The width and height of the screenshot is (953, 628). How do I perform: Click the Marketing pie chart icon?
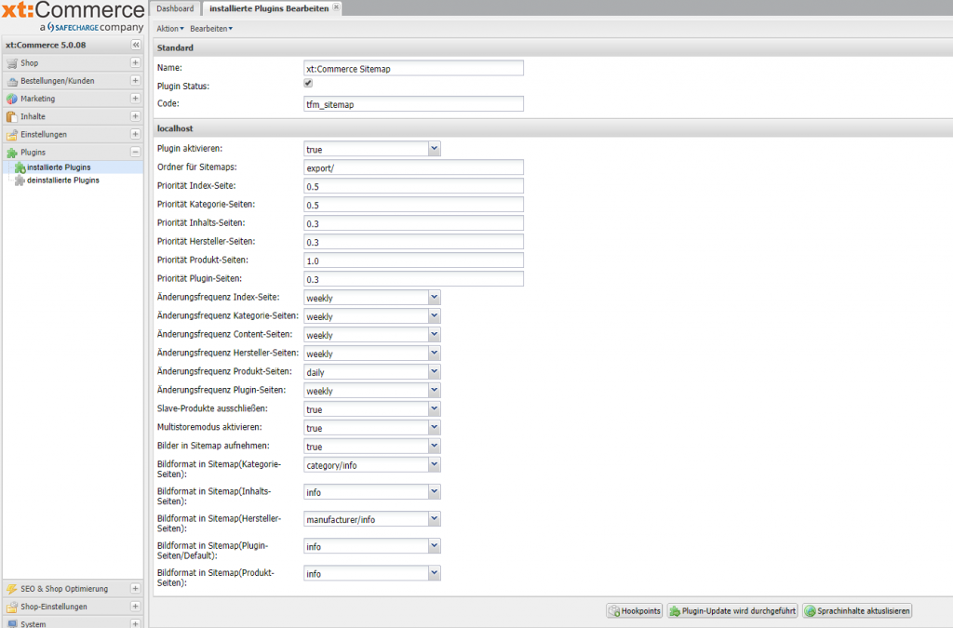click(x=12, y=99)
